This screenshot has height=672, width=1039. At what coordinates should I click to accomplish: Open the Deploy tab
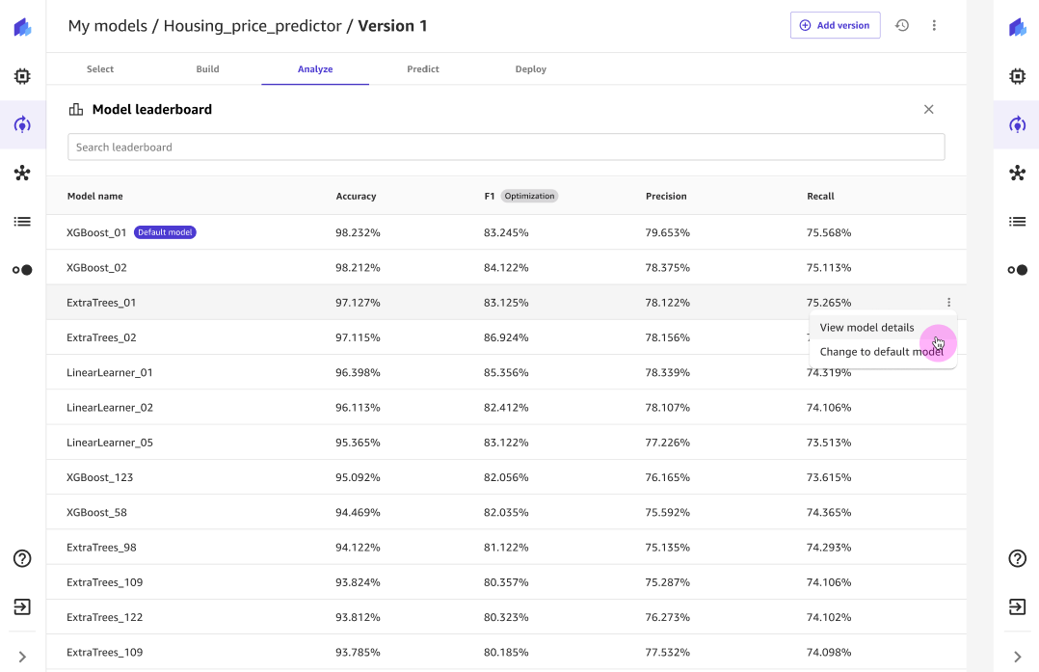coord(531,68)
